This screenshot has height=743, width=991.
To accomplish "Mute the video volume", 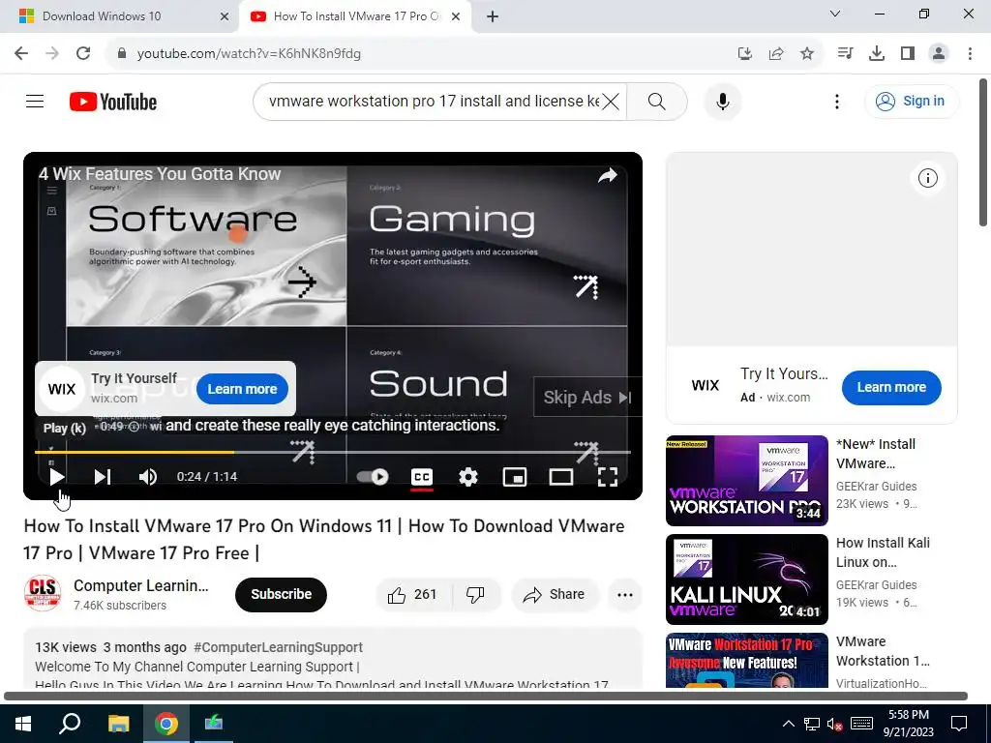I will (x=147, y=476).
